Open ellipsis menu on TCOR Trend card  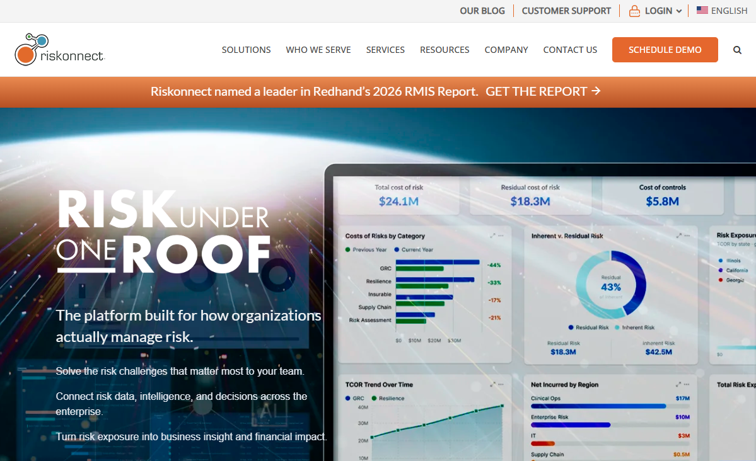coord(501,384)
